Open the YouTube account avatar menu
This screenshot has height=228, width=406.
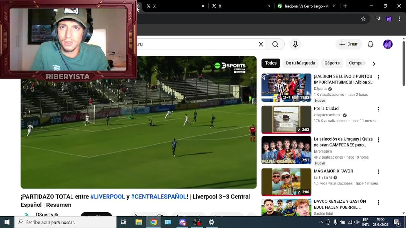click(388, 44)
